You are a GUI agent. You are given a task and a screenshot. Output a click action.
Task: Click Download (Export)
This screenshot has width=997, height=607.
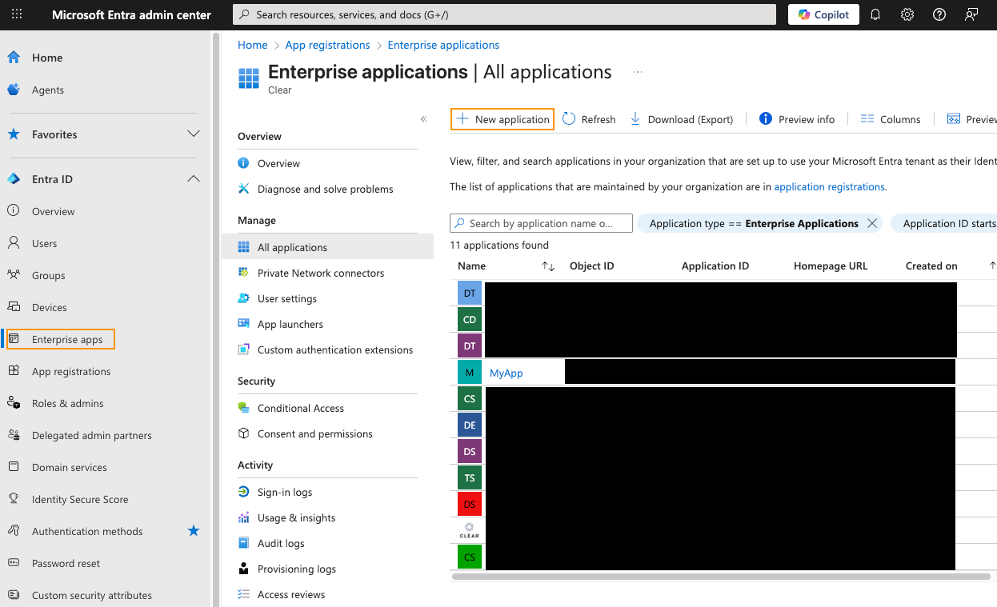click(x=682, y=119)
